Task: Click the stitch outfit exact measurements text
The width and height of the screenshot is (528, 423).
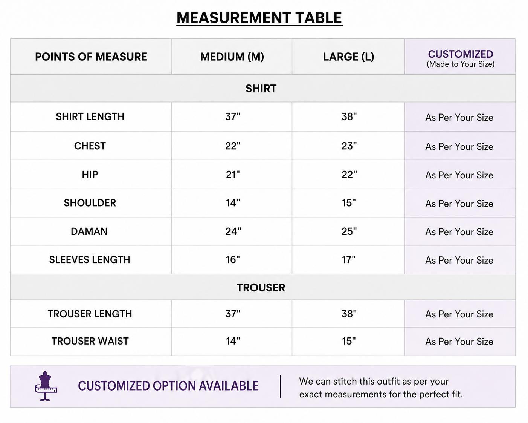Action: (381, 388)
